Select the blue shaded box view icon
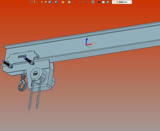The width and height of the screenshot is (160, 131). (x=56, y=2)
